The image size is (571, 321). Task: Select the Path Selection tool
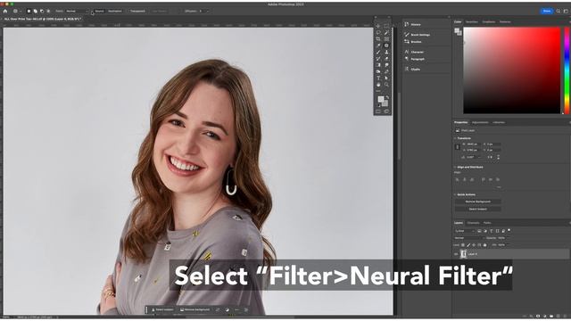coord(386,78)
